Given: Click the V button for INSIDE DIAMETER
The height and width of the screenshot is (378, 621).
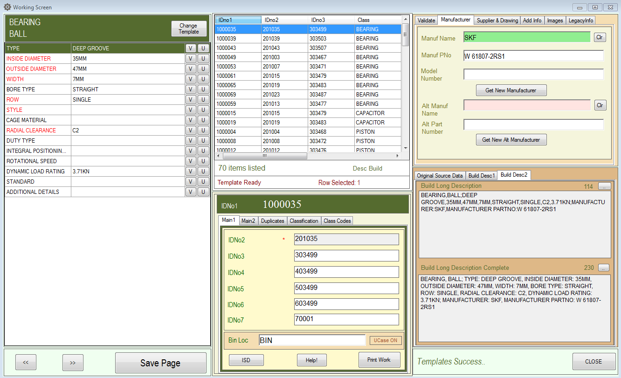Looking at the screenshot, I should point(191,59).
